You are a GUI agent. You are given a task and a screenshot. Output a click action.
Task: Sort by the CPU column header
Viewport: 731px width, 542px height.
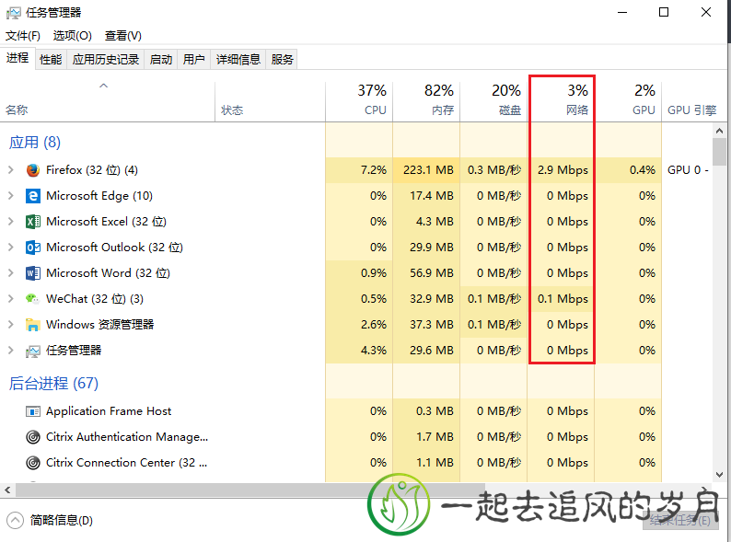click(x=359, y=99)
